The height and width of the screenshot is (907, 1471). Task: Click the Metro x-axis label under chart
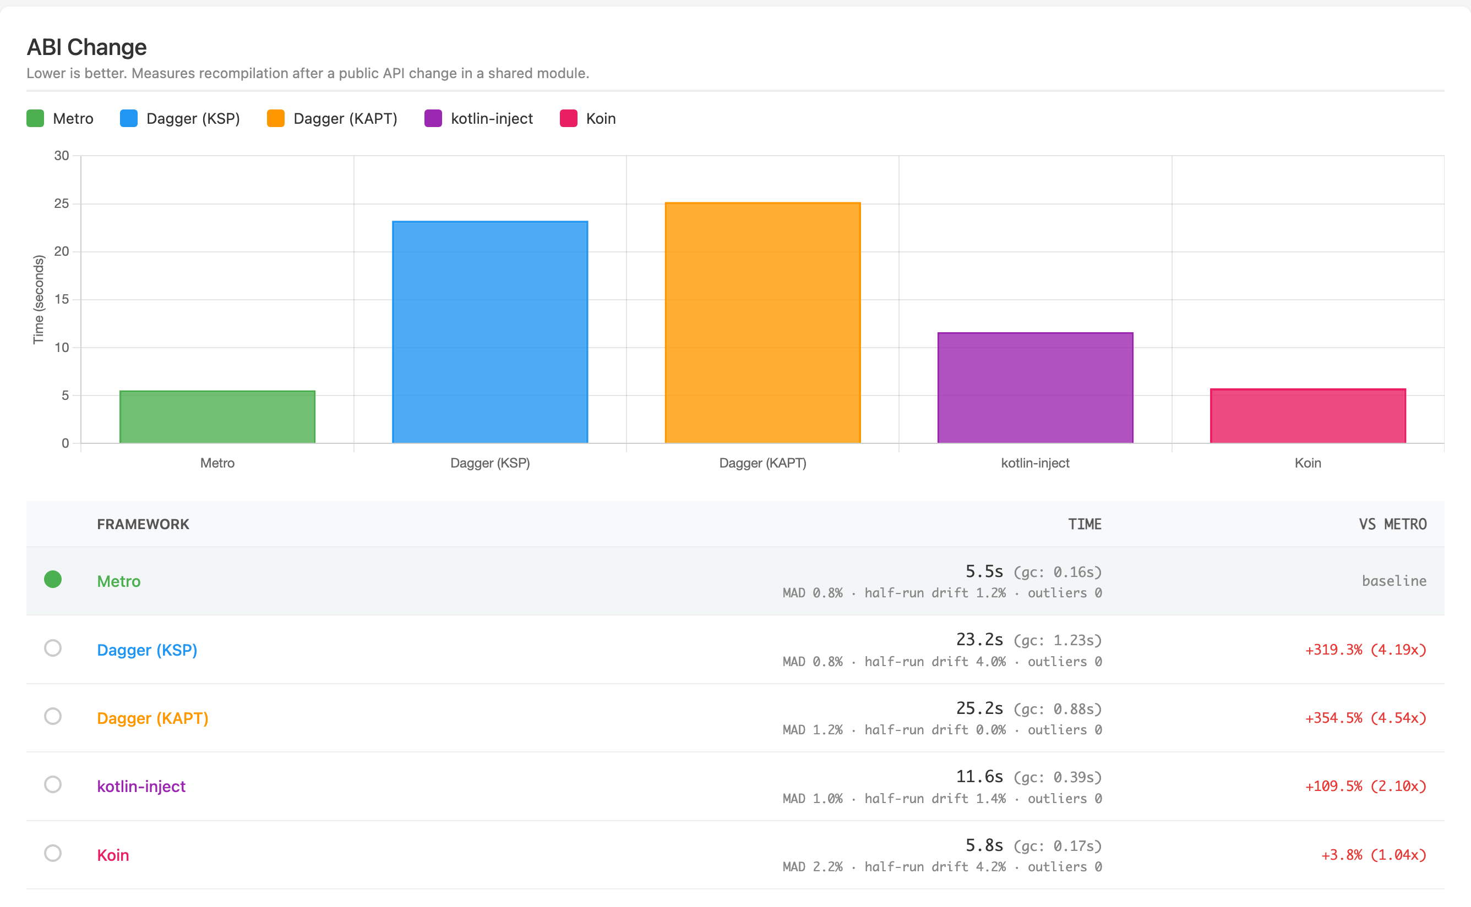pos(217,463)
